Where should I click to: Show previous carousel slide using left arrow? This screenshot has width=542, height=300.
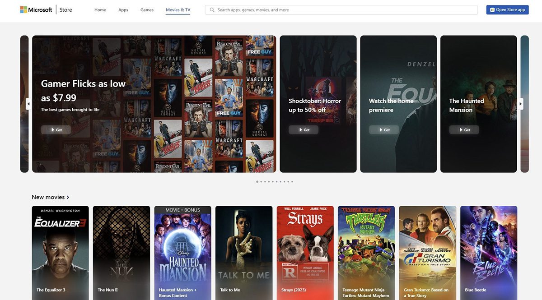tap(28, 104)
